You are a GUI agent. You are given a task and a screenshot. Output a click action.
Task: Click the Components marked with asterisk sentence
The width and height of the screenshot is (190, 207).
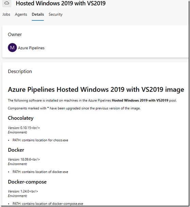pyautogui.click(x=74, y=108)
